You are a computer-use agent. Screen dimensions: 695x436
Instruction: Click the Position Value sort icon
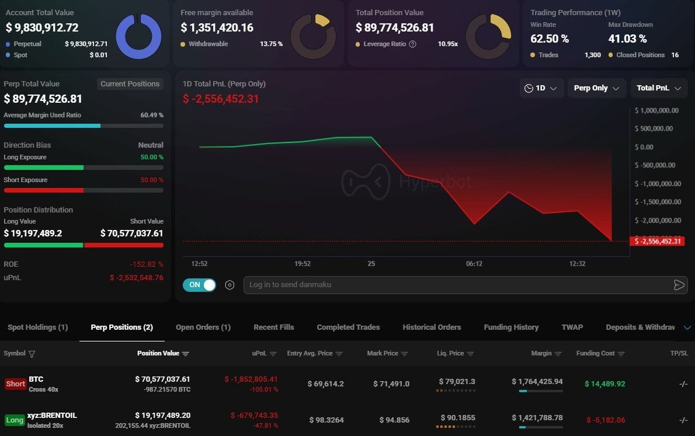pos(187,353)
